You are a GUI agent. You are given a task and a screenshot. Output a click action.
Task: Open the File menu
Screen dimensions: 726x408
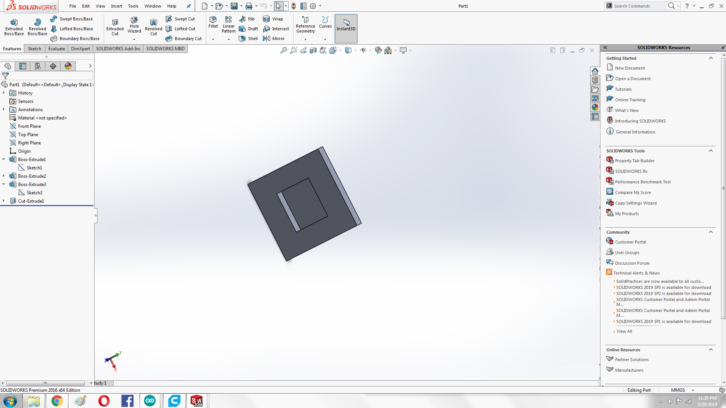pos(73,6)
